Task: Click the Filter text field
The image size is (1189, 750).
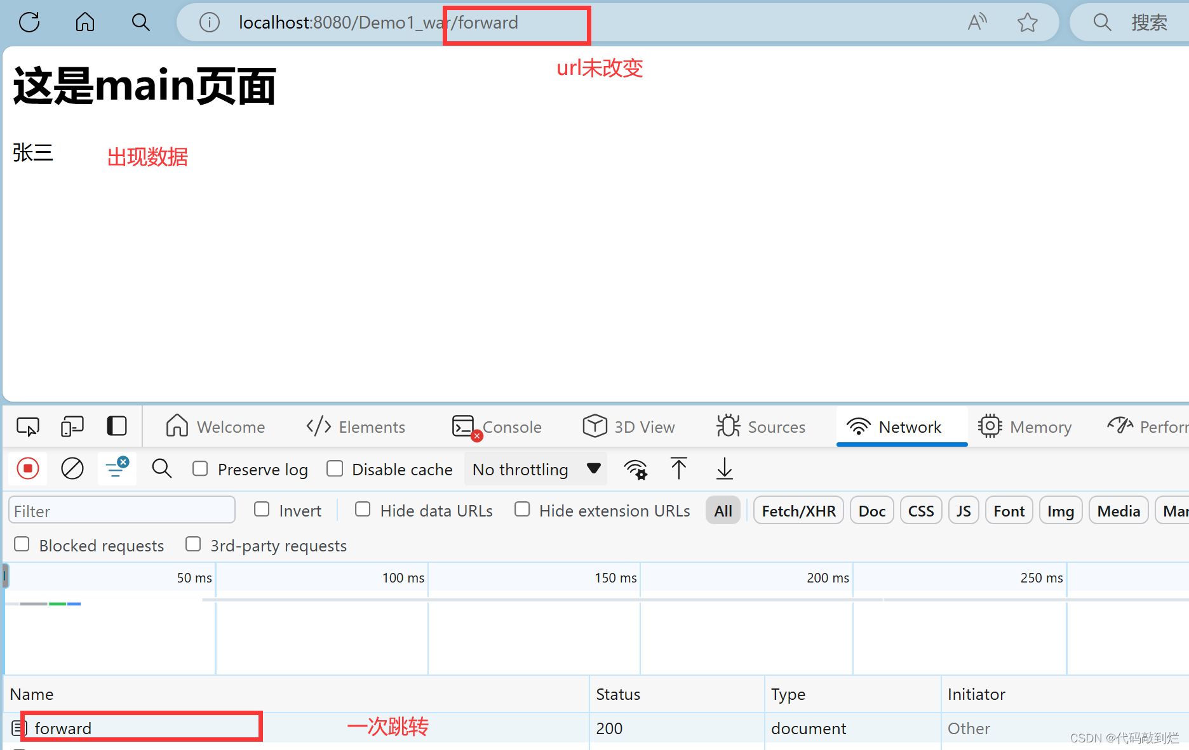Action: coord(122,510)
